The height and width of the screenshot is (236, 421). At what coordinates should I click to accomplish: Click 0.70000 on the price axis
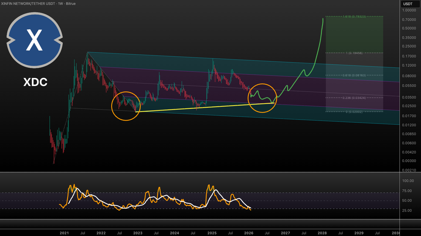tap(409, 20)
